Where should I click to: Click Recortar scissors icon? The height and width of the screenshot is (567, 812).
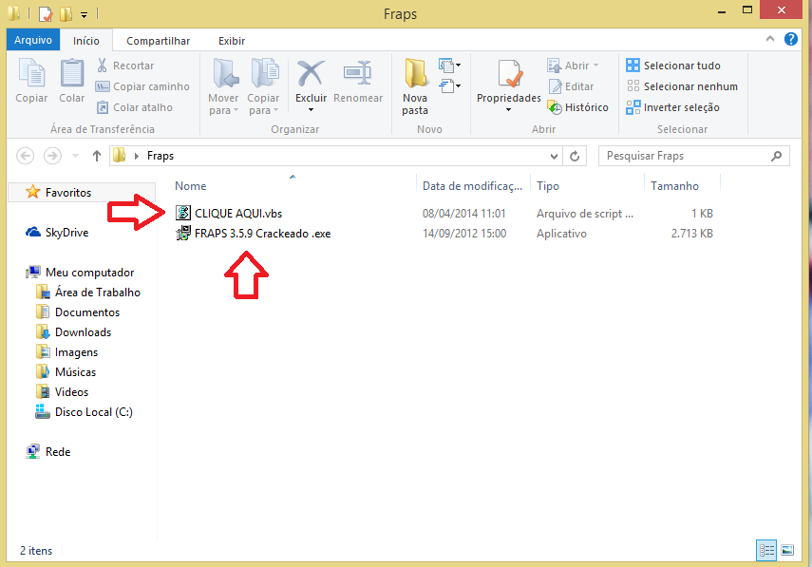pyautogui.click(x=102, y=66)
